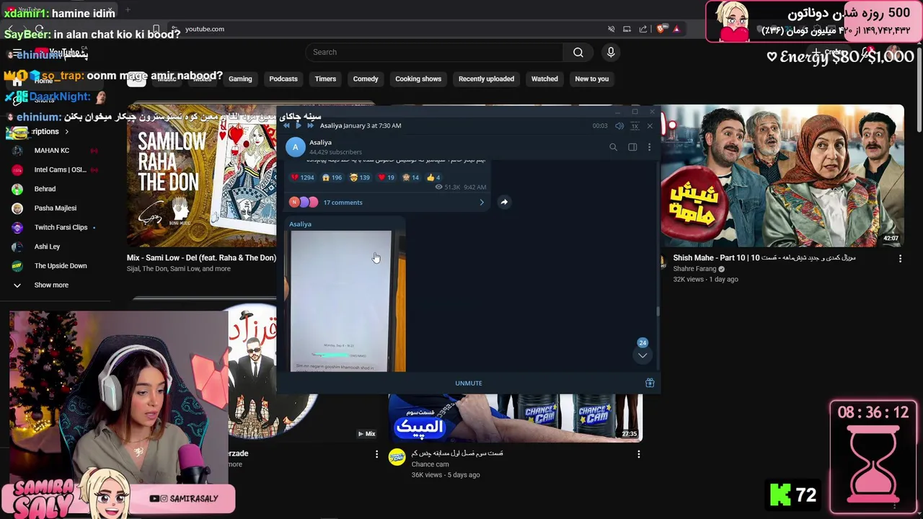This screenshot has width=923, height=519.
Task: Toggle the Telegram right sidebar panel icon
Action: pyautogui.click(x=632, y=147)
